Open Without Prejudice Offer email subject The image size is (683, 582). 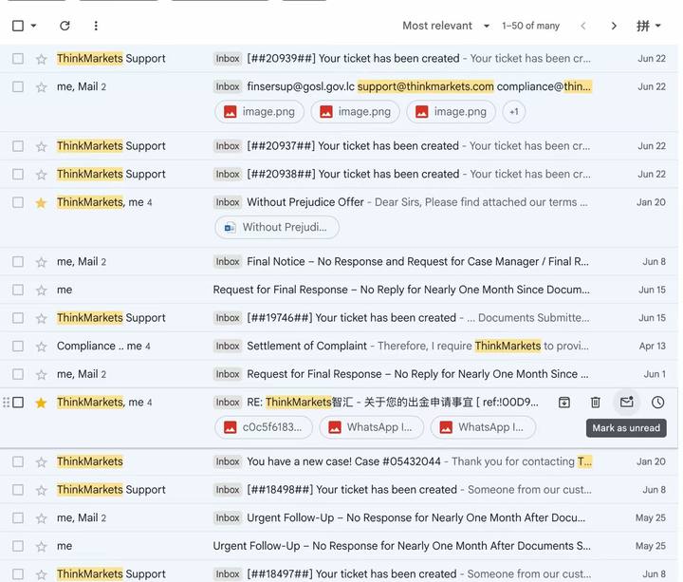point(305,202)
